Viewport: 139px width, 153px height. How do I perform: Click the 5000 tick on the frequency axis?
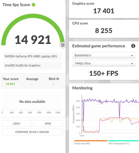pos(78,101)
